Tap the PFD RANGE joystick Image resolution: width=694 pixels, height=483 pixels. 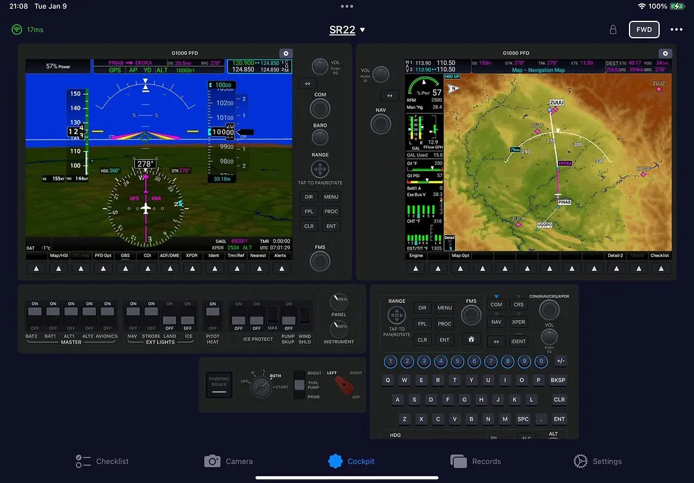(320, 169)
